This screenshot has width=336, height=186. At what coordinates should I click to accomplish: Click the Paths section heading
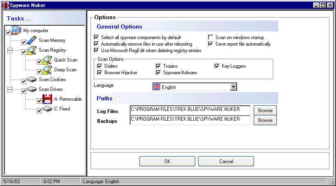click(104, 98)
